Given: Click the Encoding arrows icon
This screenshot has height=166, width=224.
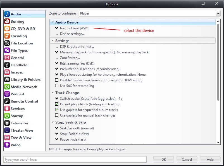Looking at the screenshot, I should click(7, 36).
